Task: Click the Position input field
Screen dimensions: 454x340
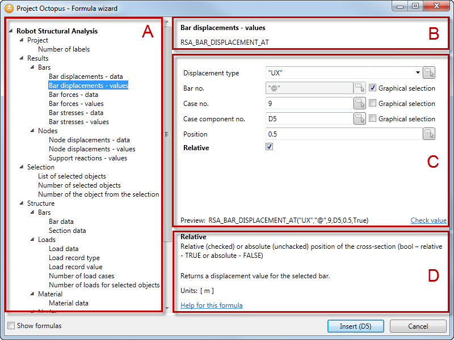Action: [344, 134]
